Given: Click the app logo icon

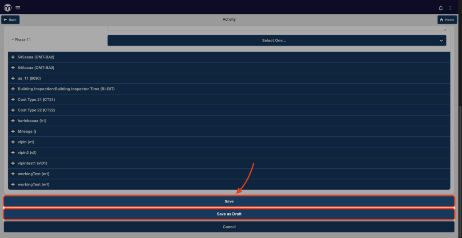Looking at the screenshot, I should click(x=8, y=8).
